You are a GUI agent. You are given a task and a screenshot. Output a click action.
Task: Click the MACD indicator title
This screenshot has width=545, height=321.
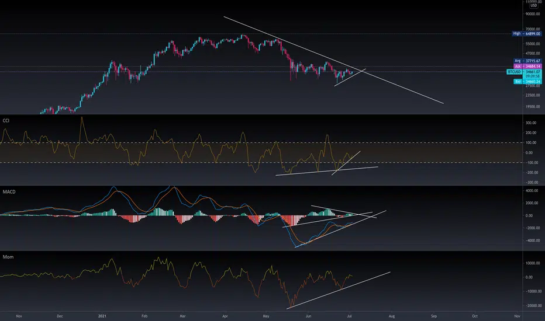pos(9,191)
